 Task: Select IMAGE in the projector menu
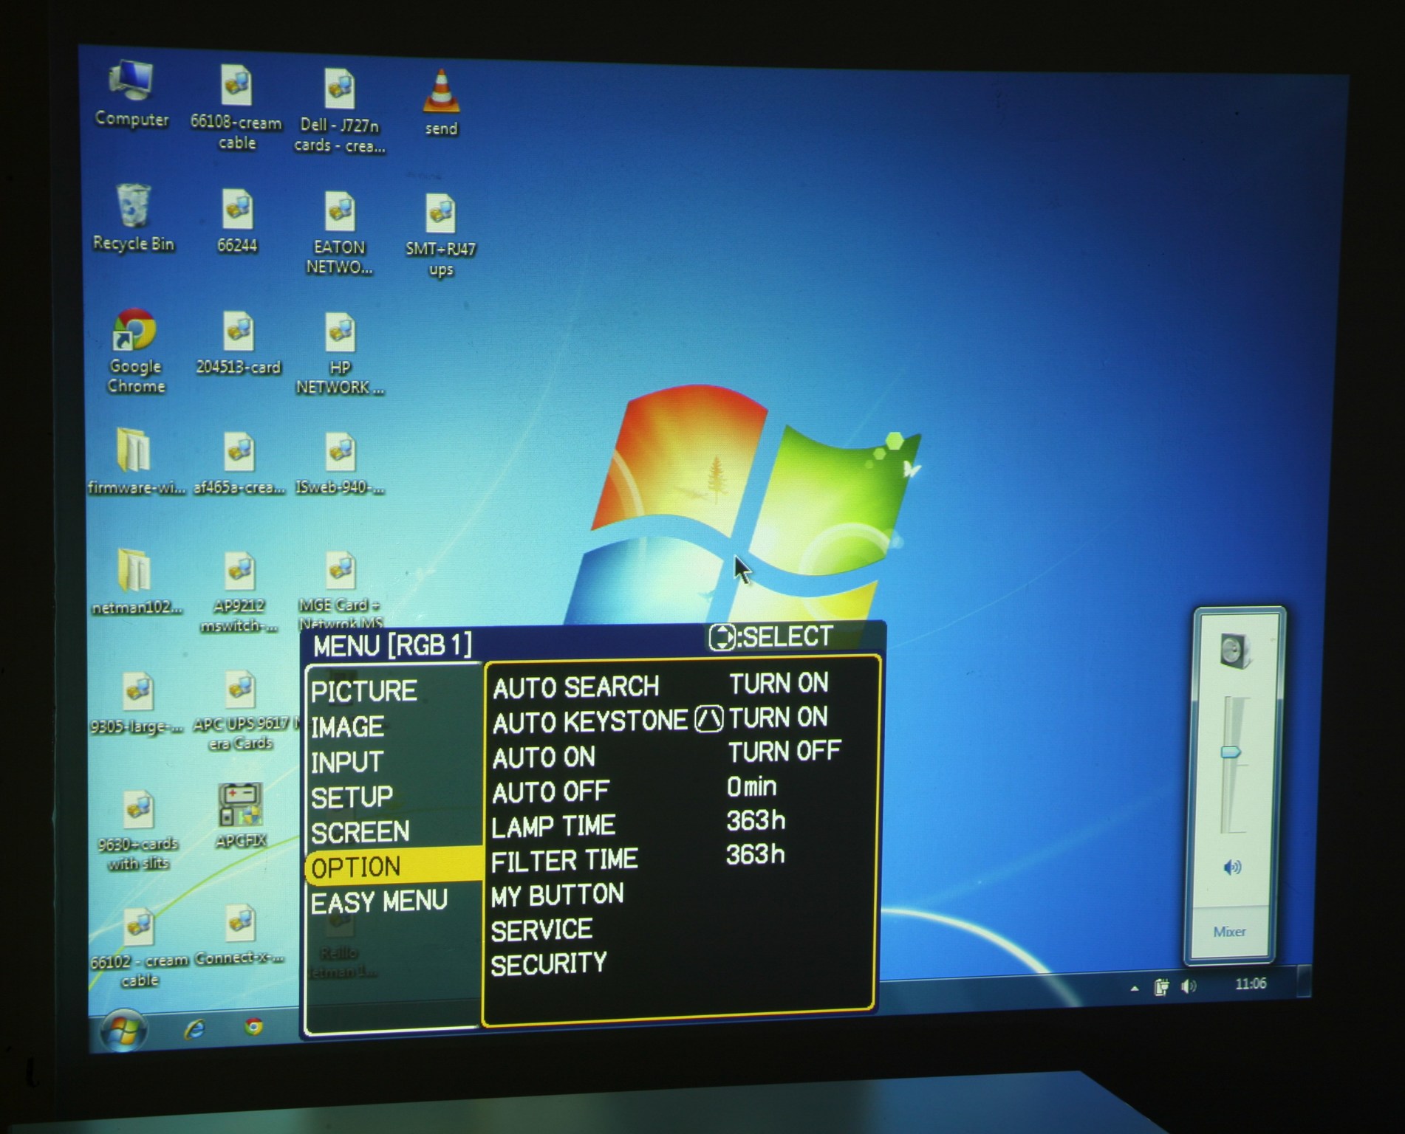click(x=347, y=727)
